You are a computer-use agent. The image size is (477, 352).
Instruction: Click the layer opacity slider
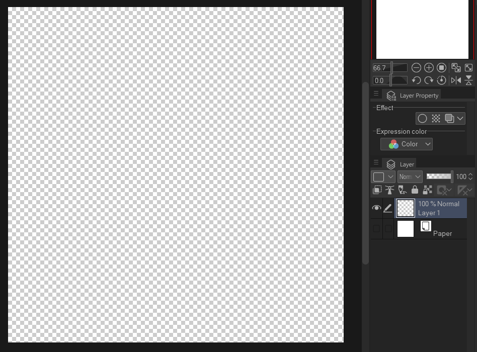pos(439,177)
